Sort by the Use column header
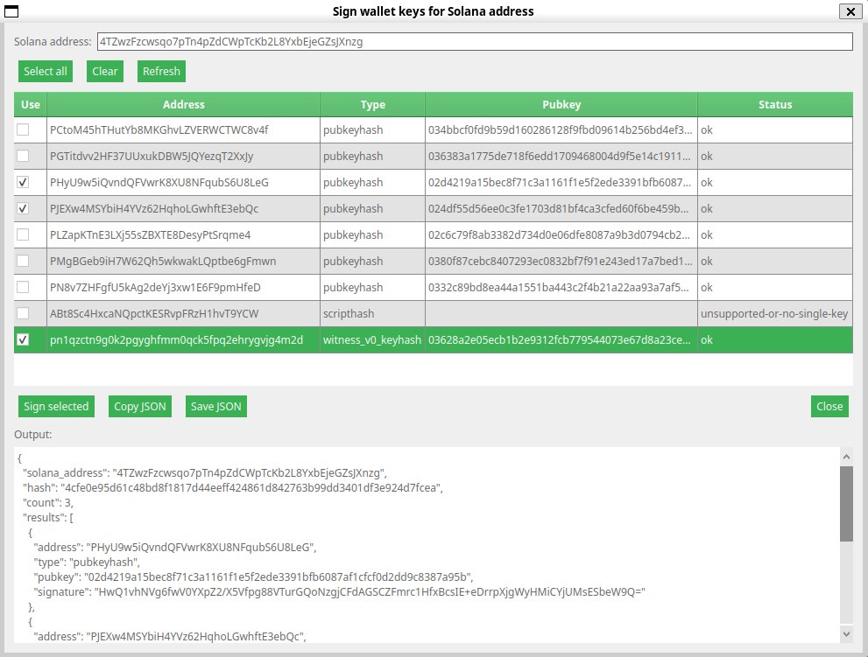This screenshot has height=657, width=868. 31,104
